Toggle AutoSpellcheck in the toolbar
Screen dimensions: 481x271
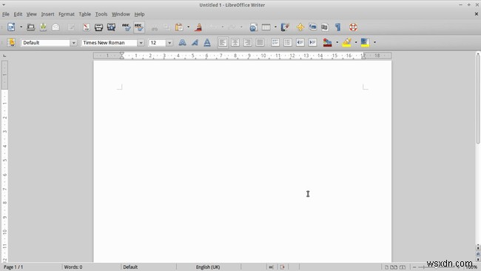coord(139,27)
